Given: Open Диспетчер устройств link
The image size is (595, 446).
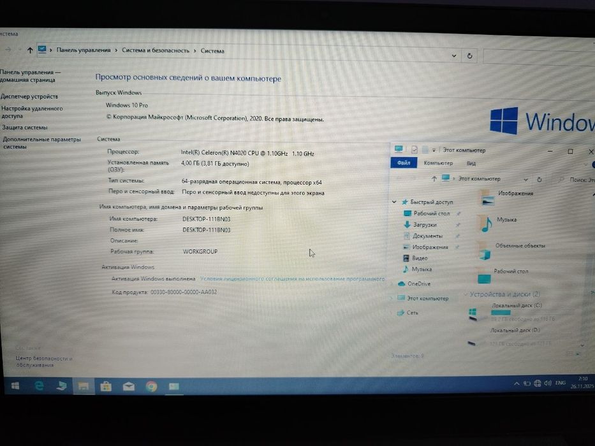Looking at the screenshot, I should coord(29,96).
